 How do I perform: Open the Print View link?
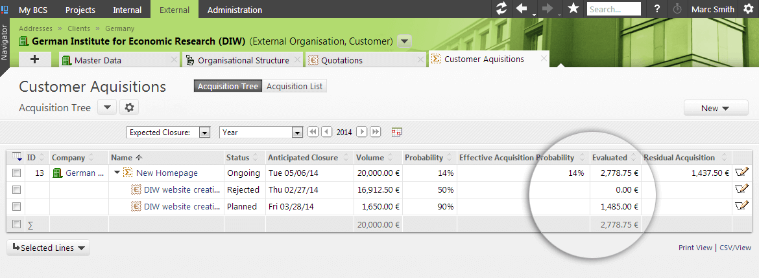pos(695,248)
